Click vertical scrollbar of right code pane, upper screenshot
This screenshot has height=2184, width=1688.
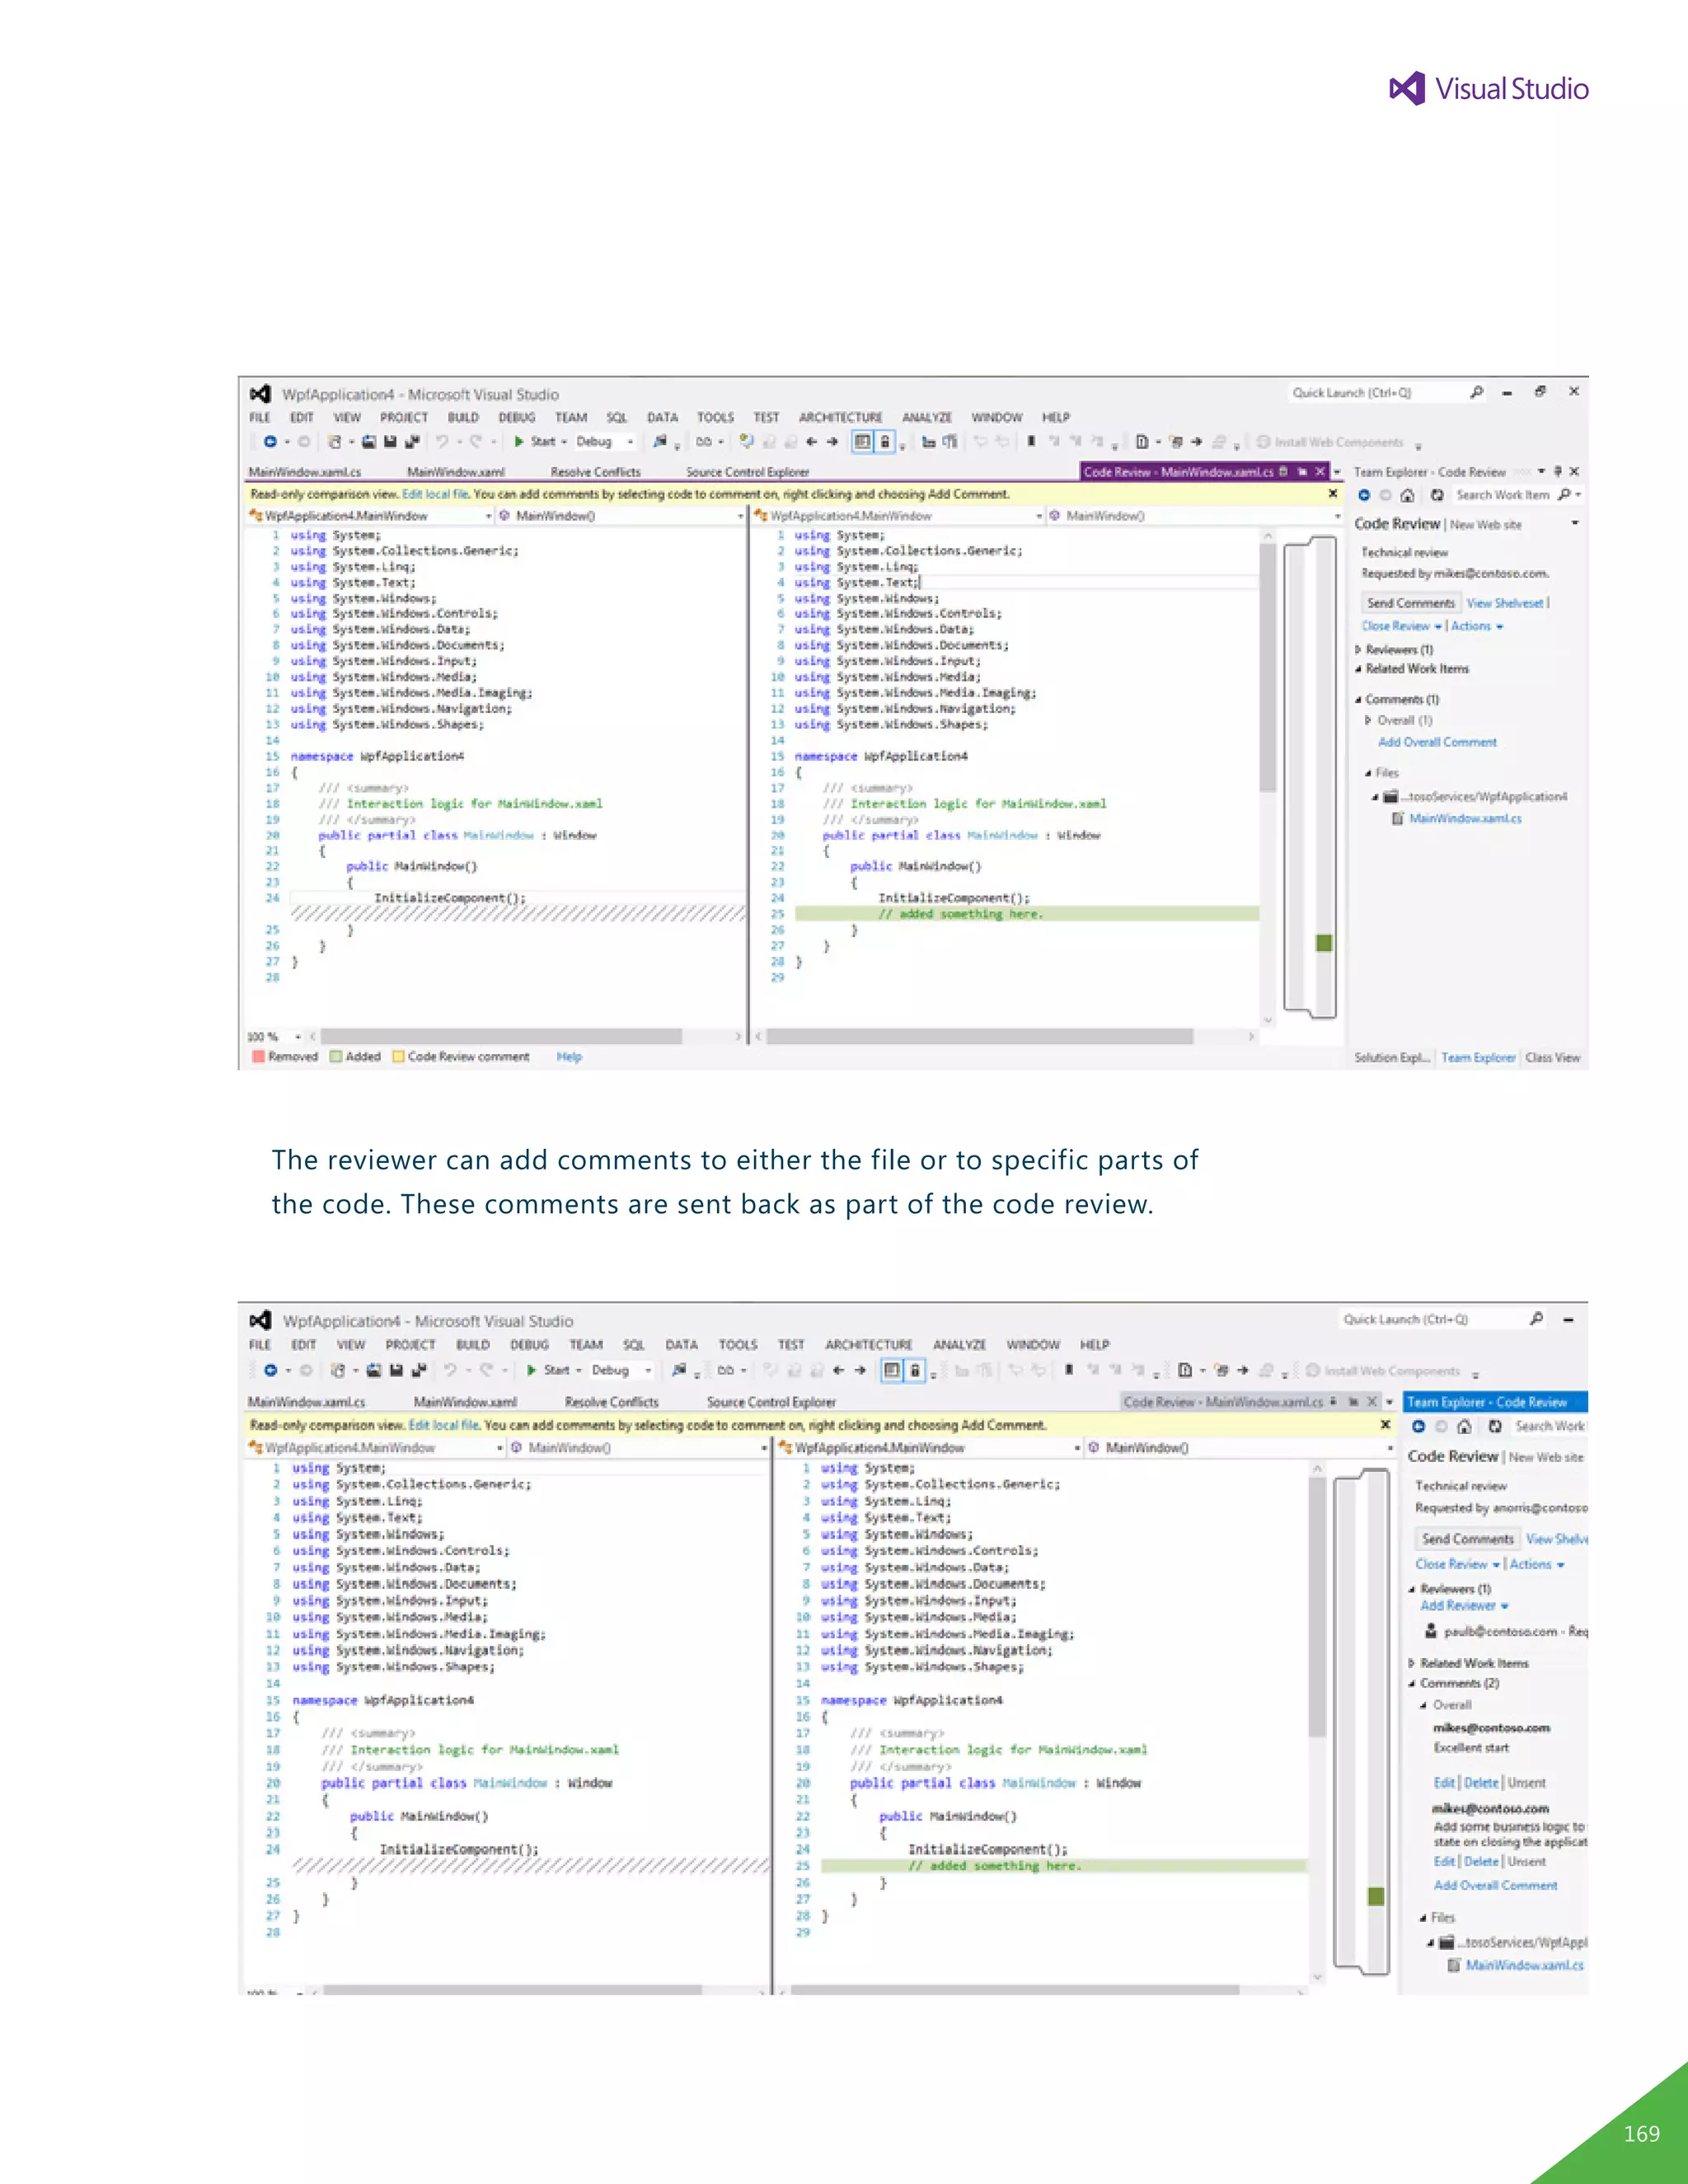[1267, 776]
